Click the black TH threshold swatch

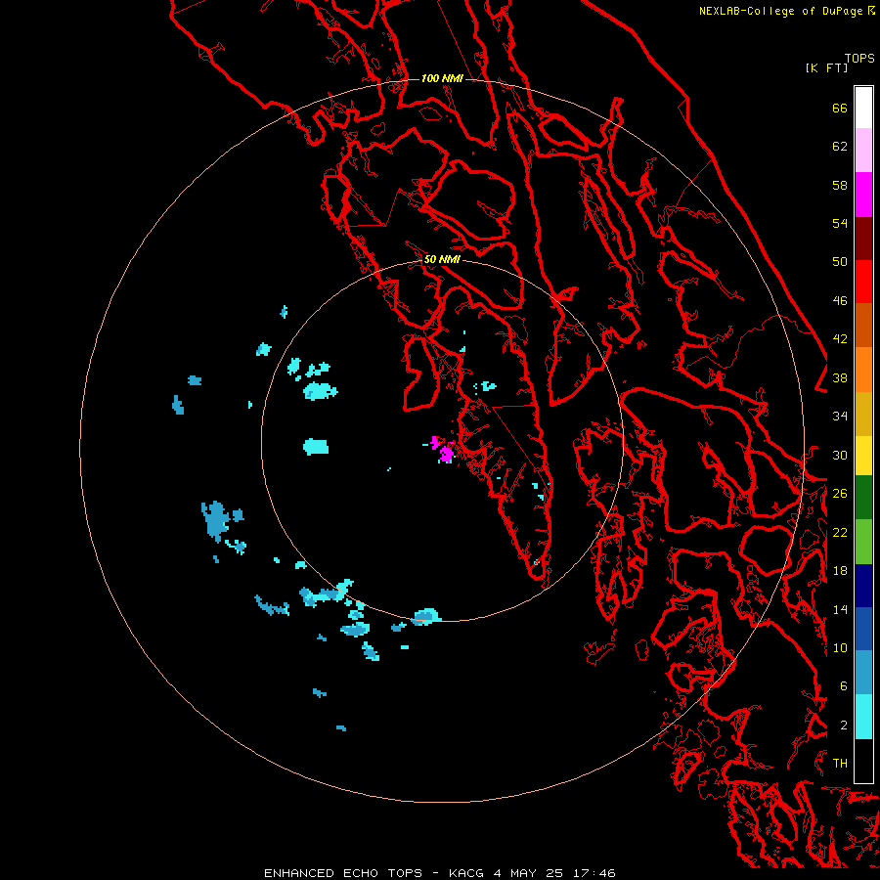coord(863,761)
